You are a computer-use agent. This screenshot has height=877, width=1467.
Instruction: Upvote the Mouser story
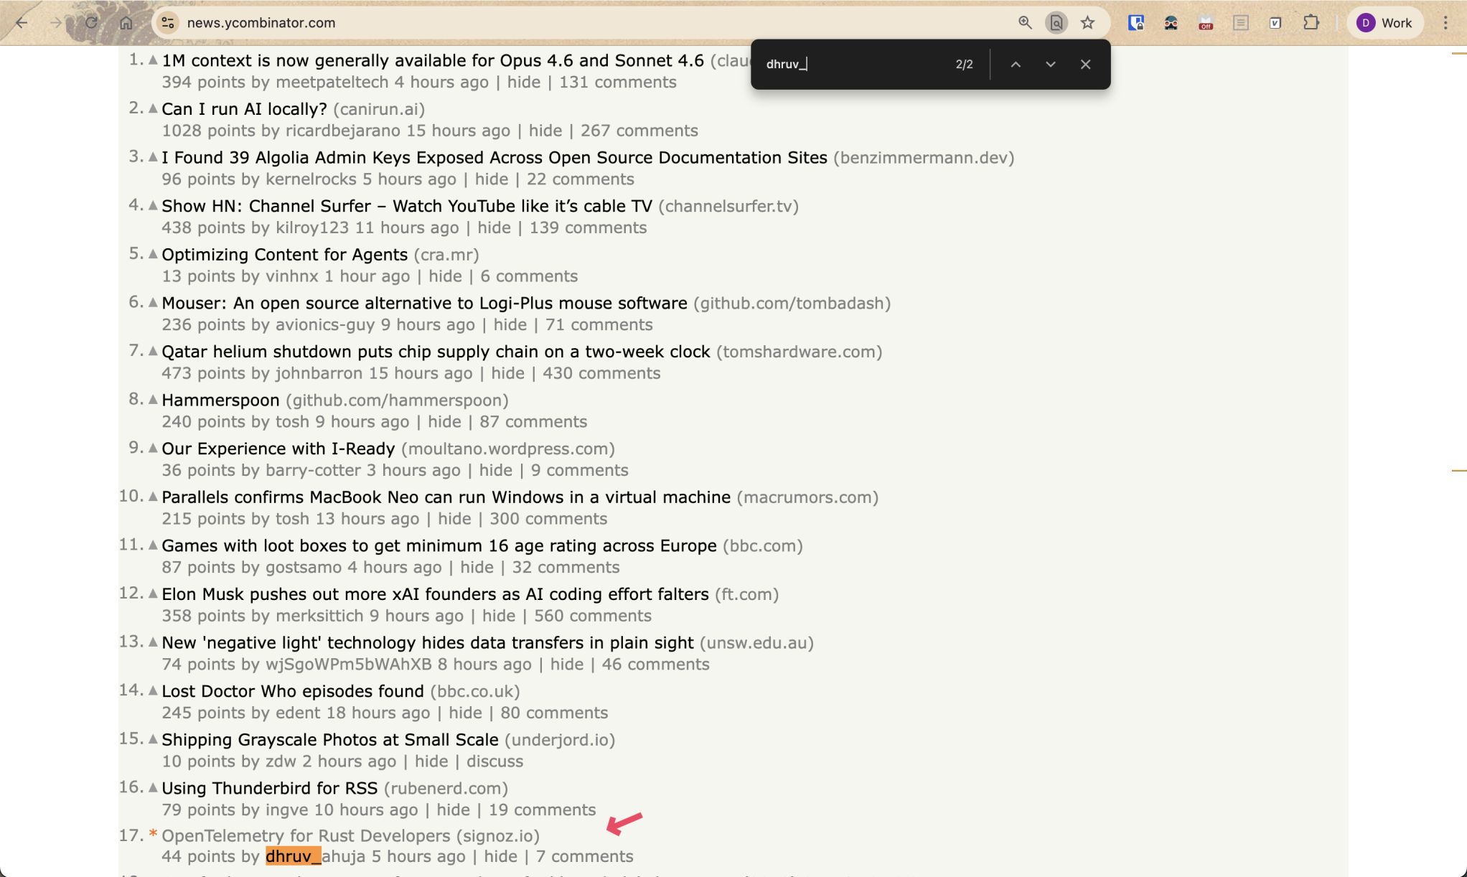tap(153, 302)
